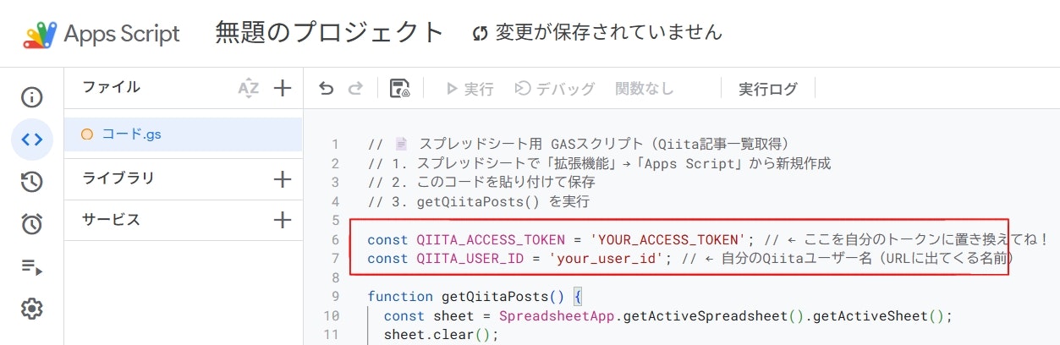Click line number 10 in gutter
This screenshot has width=1060, height=345.
tap(331, 316)
